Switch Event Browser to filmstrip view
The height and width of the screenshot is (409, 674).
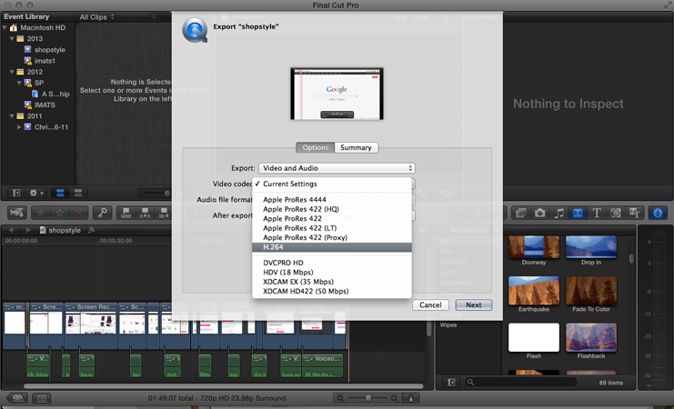[x=60, y=193]
